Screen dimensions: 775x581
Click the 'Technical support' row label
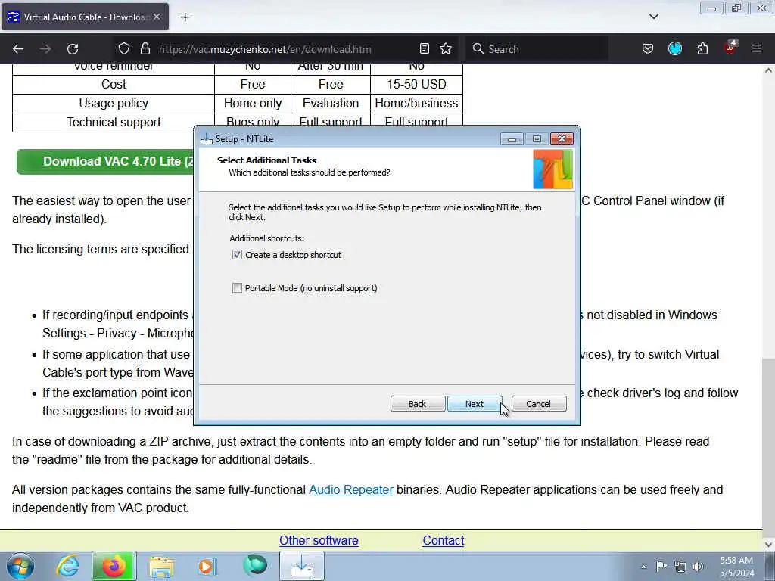coord(114,122)
